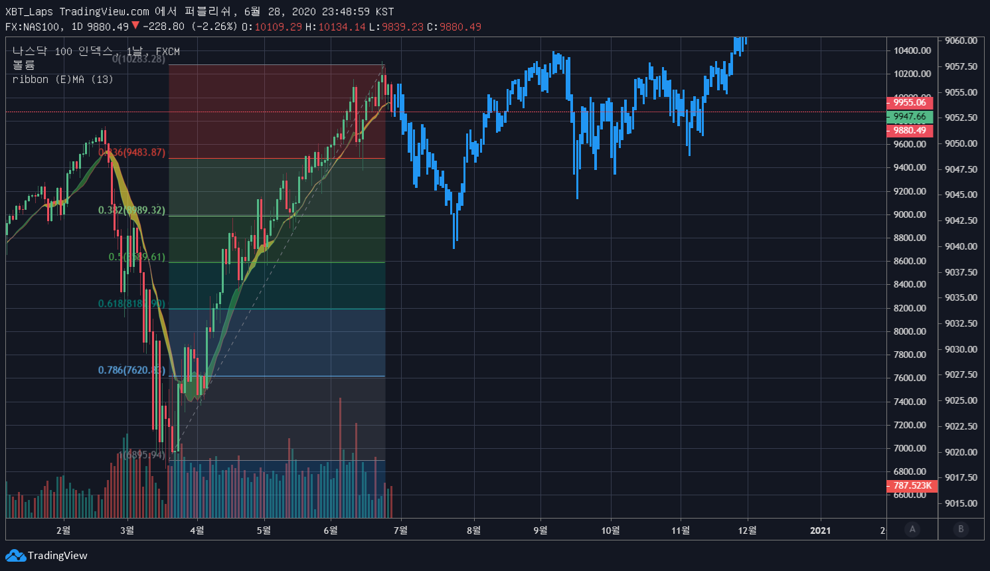This screenshot has width=990, height=571.
Task: Click the C:9880.49 close value in header
Action: (454, 27)
